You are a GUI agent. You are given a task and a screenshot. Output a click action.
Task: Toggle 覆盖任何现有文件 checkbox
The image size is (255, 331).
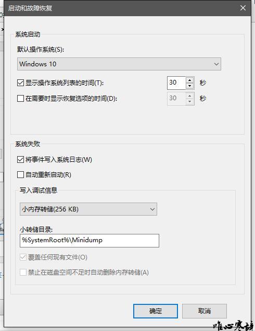click(x=23, y=257)
